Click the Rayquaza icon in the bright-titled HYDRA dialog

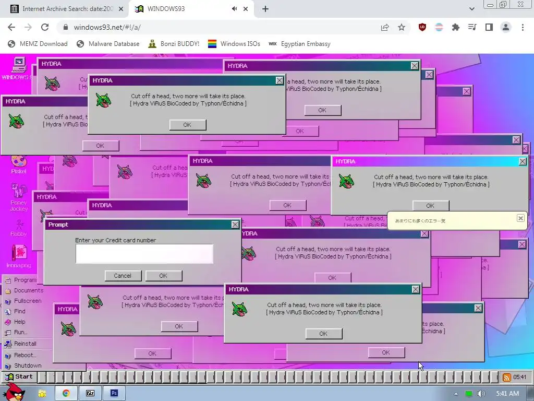[x=346, y=181]
